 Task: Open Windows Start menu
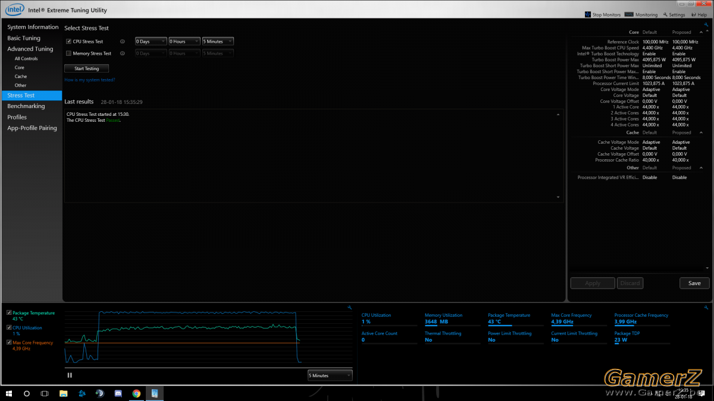coord(9,393)
